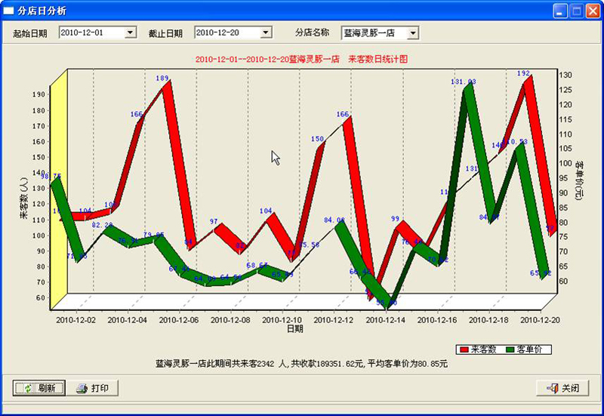Click the red 来客数 legend swatch

(x=464, y=350)
